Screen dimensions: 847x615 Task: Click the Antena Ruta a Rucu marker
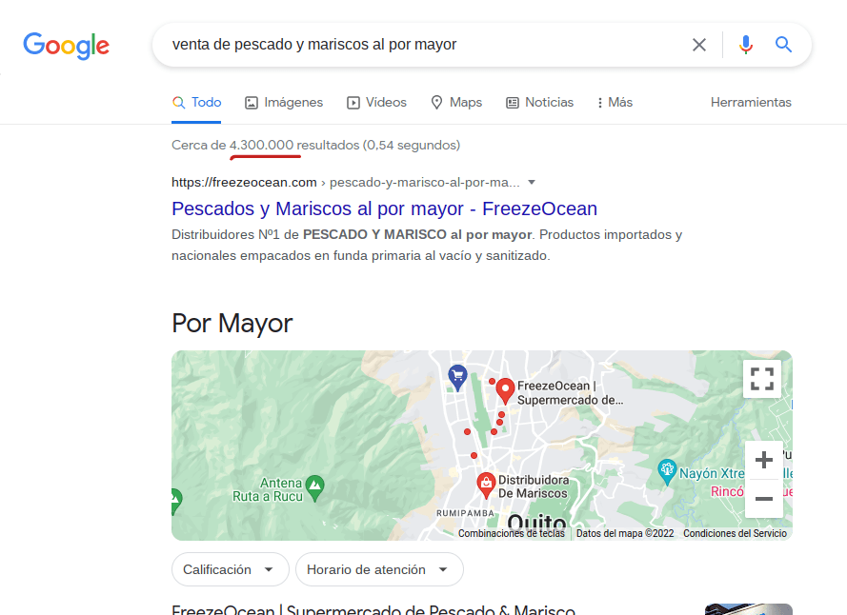click(x=314, y=488)
